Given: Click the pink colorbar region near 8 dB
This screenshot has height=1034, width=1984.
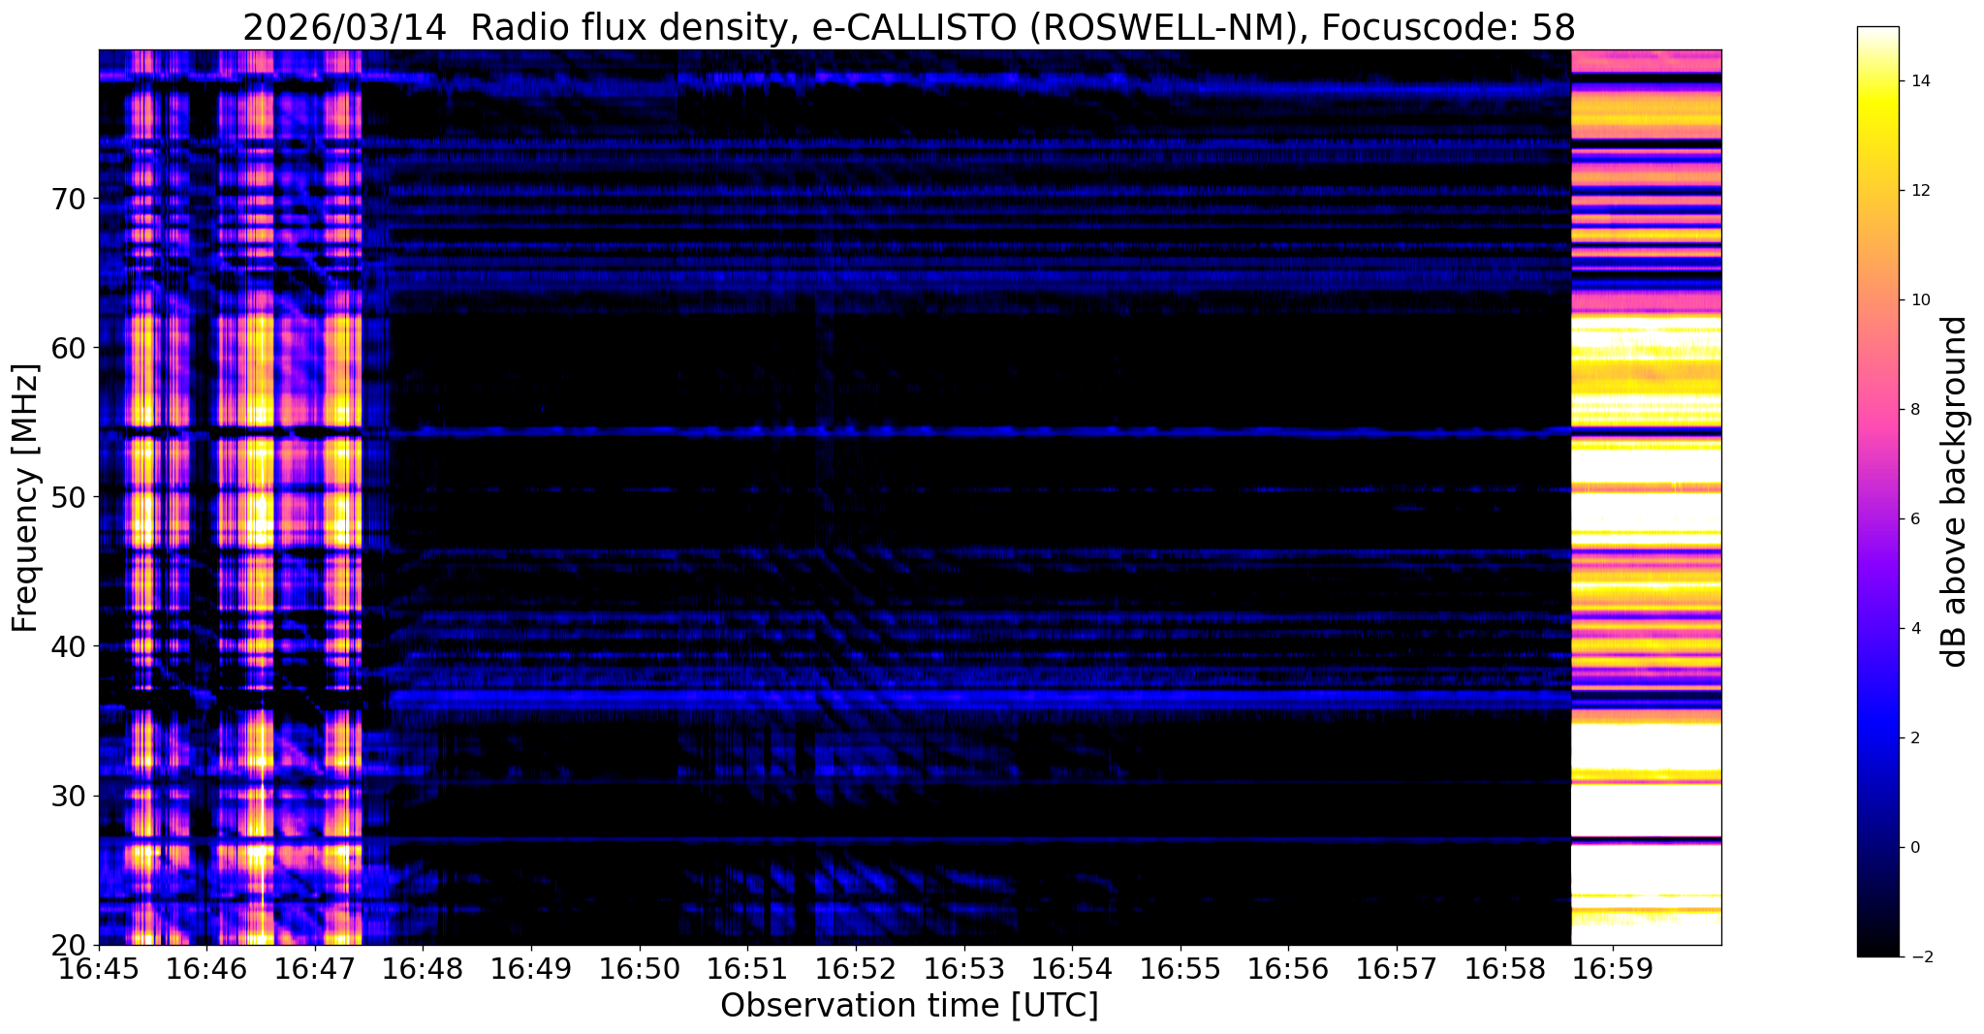Looking at the screenshot, I should (1877, 410).
